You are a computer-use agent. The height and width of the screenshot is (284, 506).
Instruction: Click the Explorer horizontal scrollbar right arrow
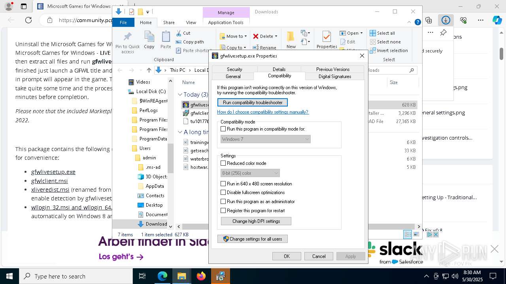click(x=419, y=226)
